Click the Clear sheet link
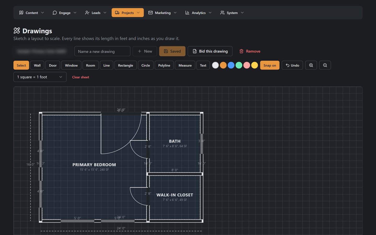Viewport: 376px width, 235px height. click(x=80, y=77)
